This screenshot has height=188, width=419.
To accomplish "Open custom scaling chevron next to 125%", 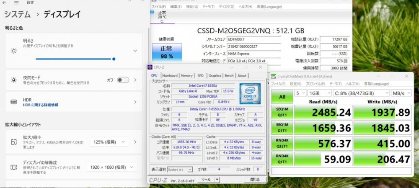I will [135, 142].
